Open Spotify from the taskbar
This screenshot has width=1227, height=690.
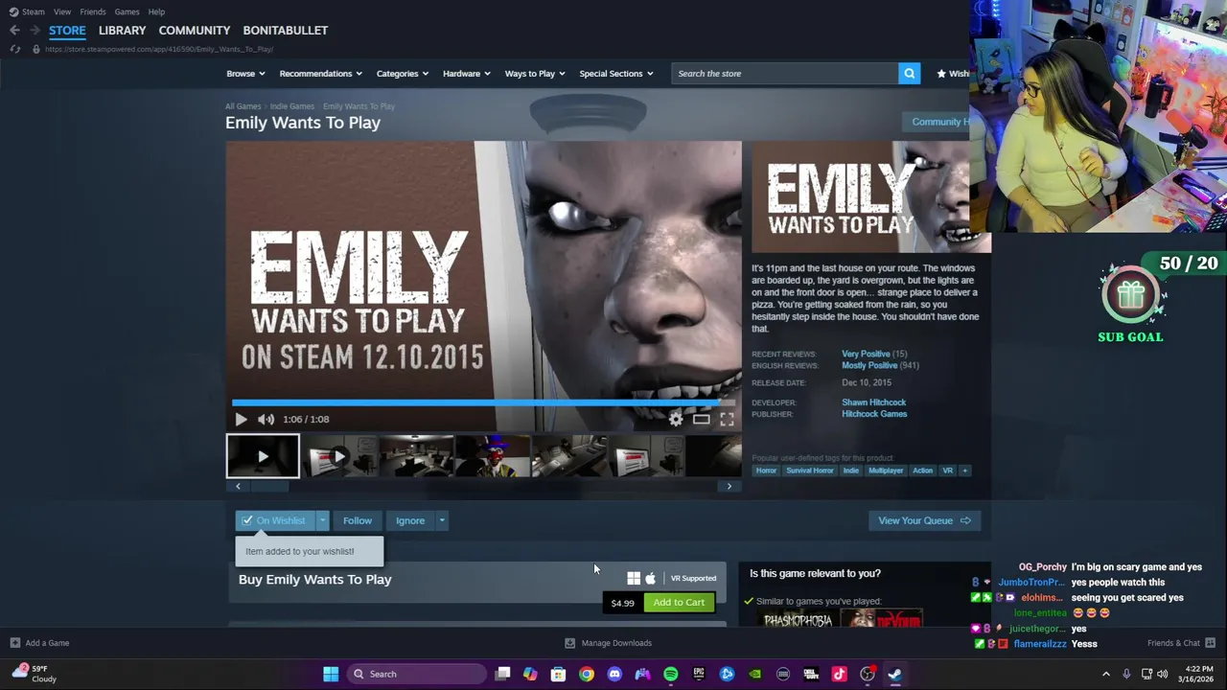(x=671, y=674)
